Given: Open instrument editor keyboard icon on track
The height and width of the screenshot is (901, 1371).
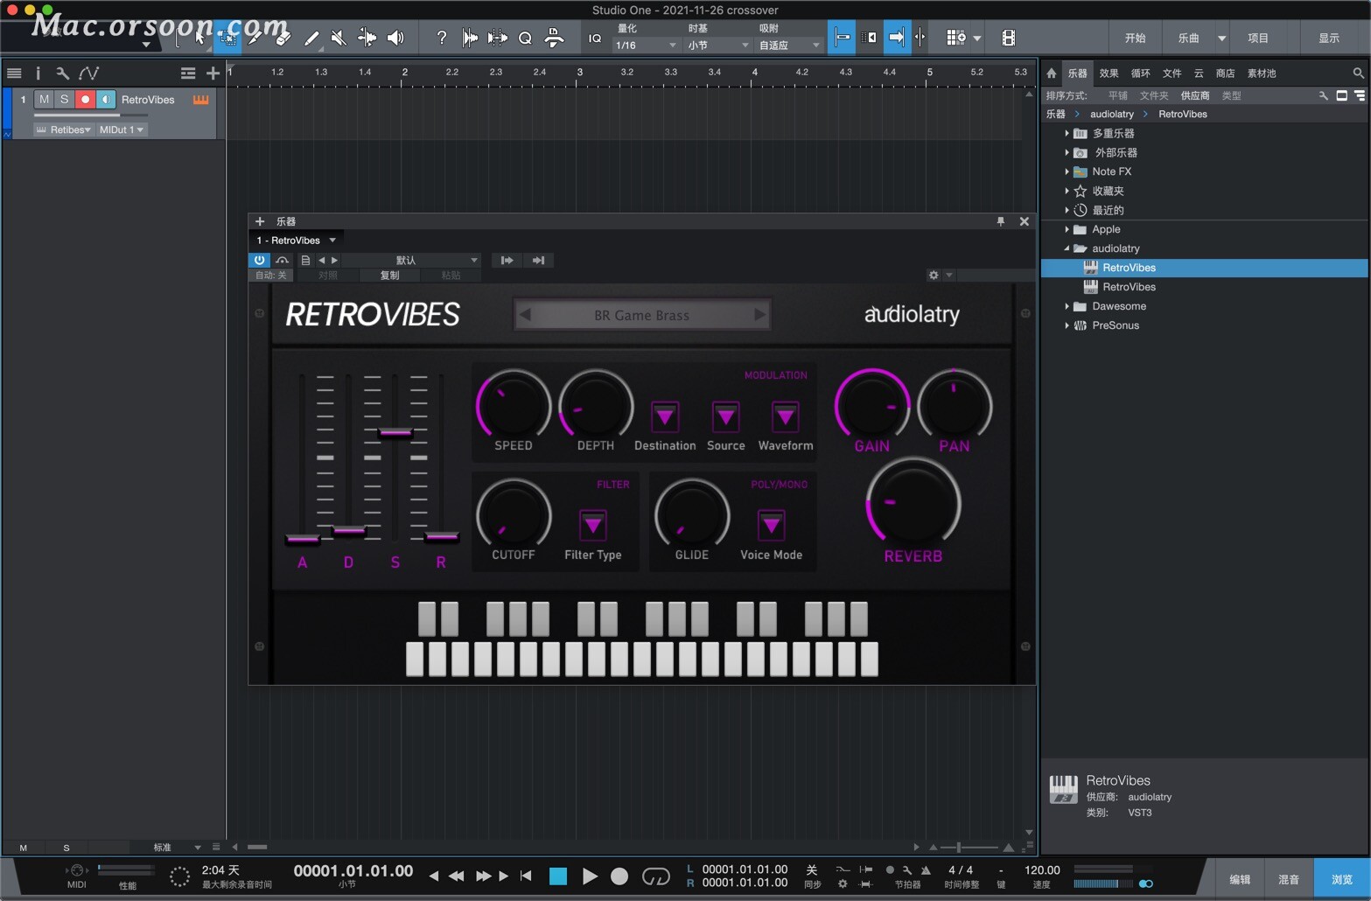Looking at the screenshot, I should 201,100.
